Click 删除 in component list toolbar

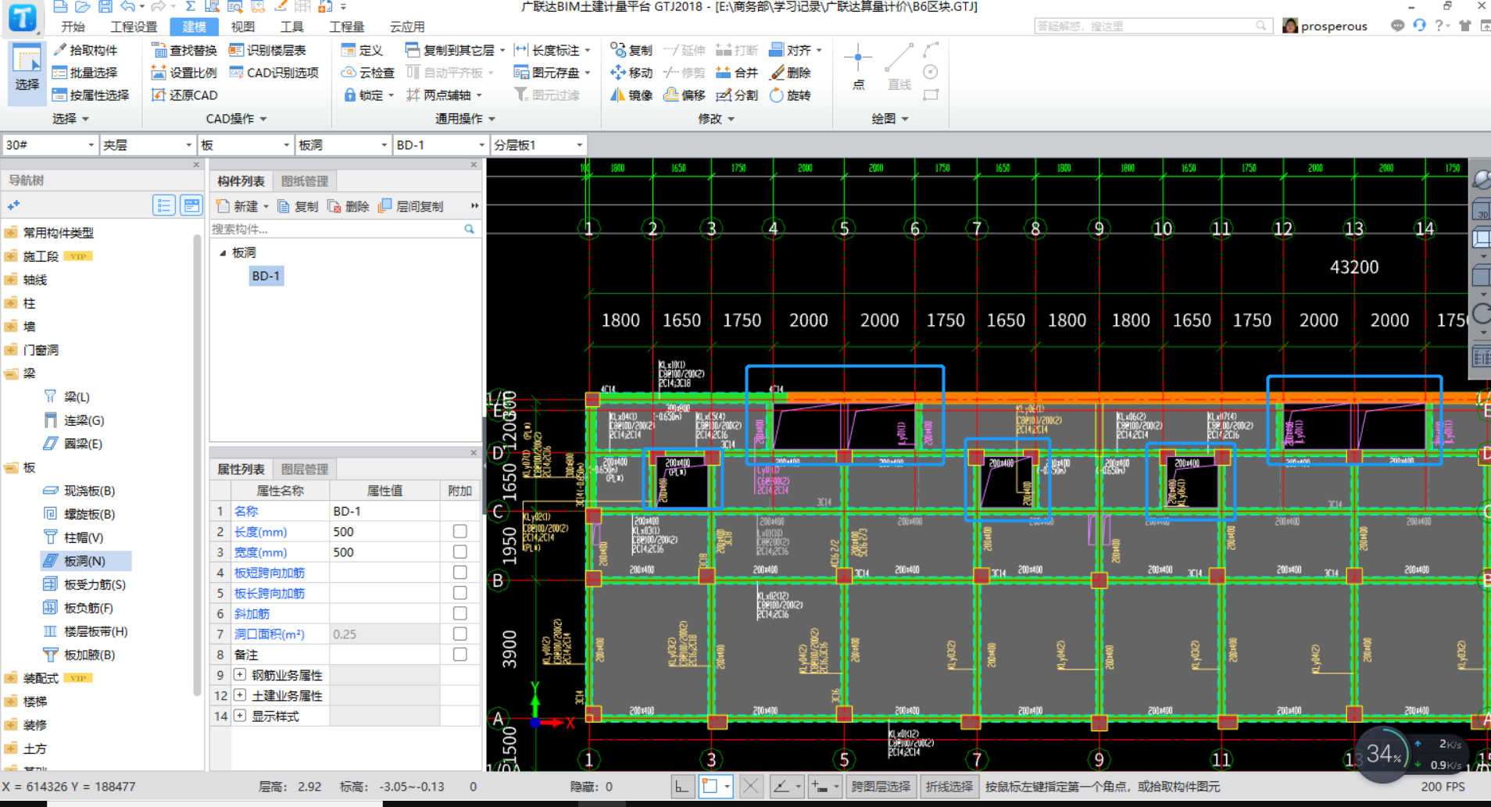[x=349, y=206]
